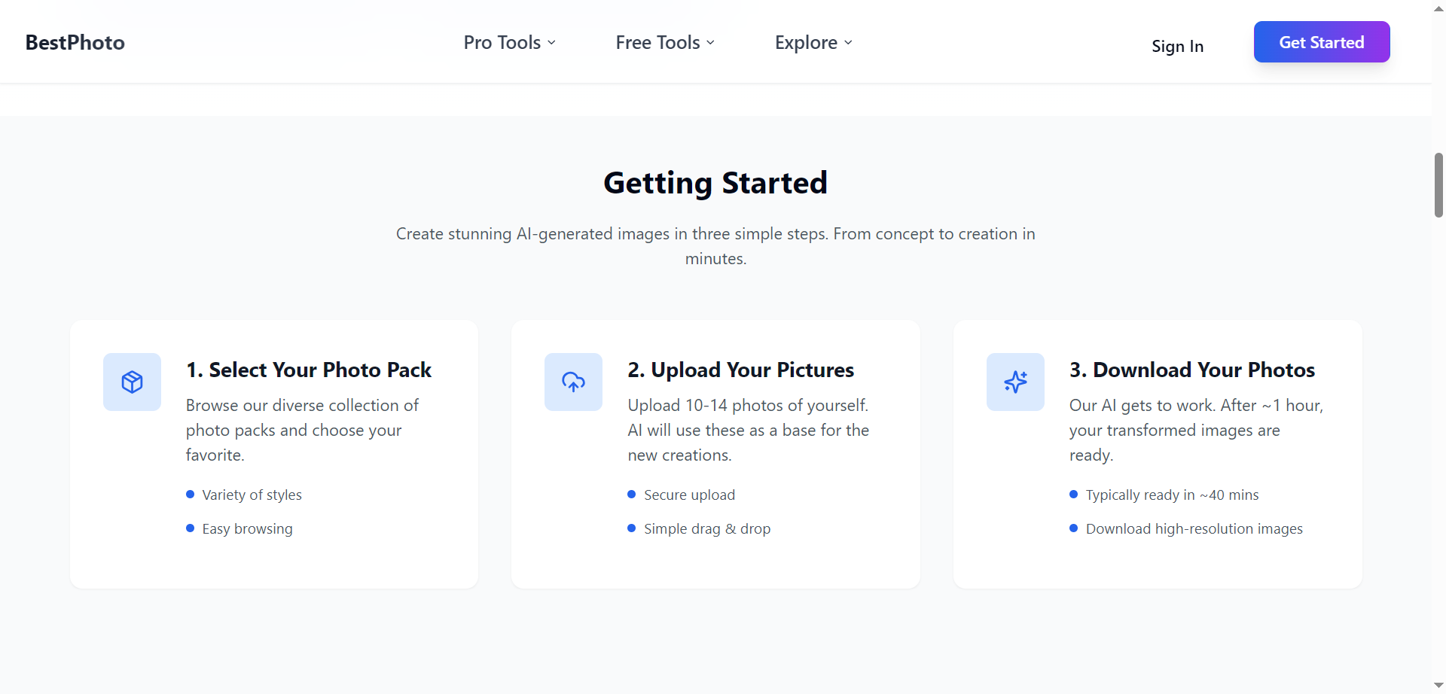Select the Upload Your Pictures card title
This screenshot has height=694, width=1446.
[x=741, y=370]
